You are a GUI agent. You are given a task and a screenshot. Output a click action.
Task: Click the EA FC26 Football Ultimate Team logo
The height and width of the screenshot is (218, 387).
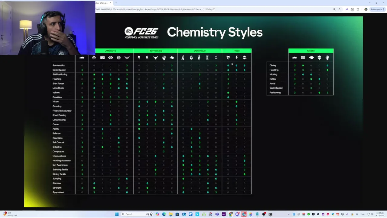141,33
